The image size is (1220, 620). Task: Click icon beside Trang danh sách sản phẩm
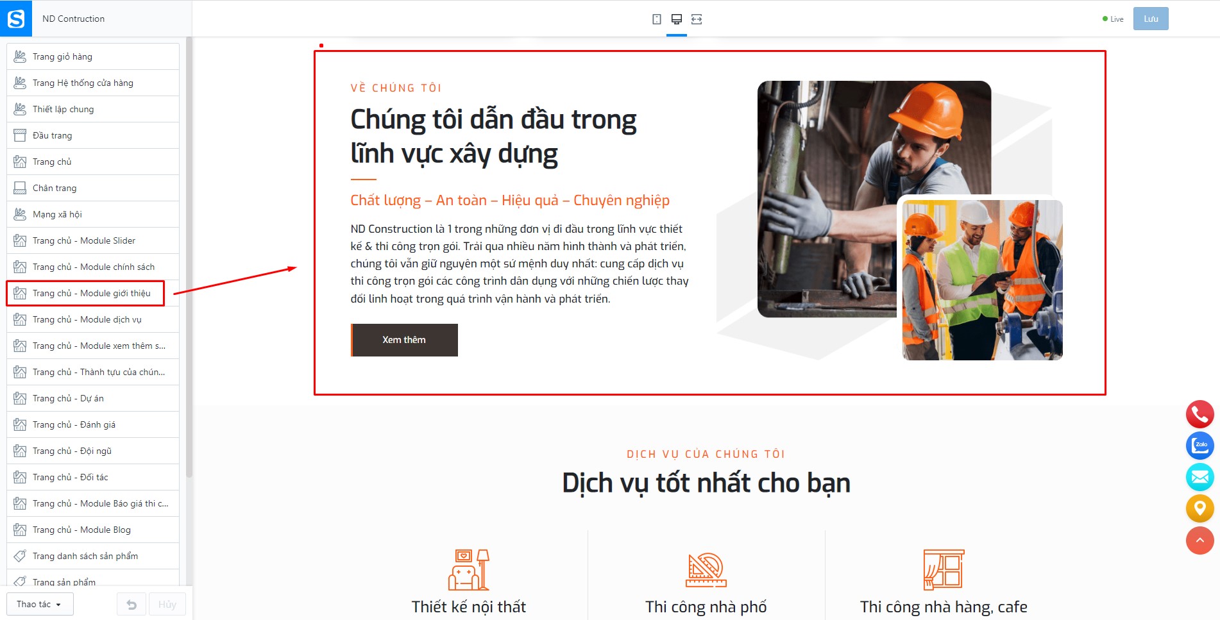point(20,556)
